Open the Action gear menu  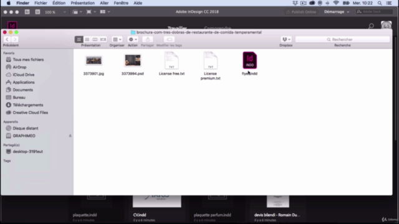pos(133,39)
